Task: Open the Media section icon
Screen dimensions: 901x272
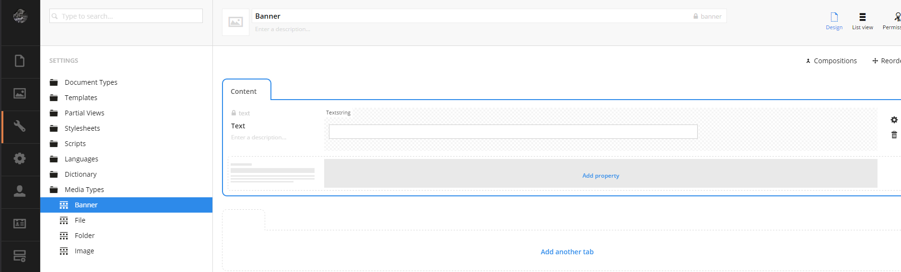Action: (20, 94)
